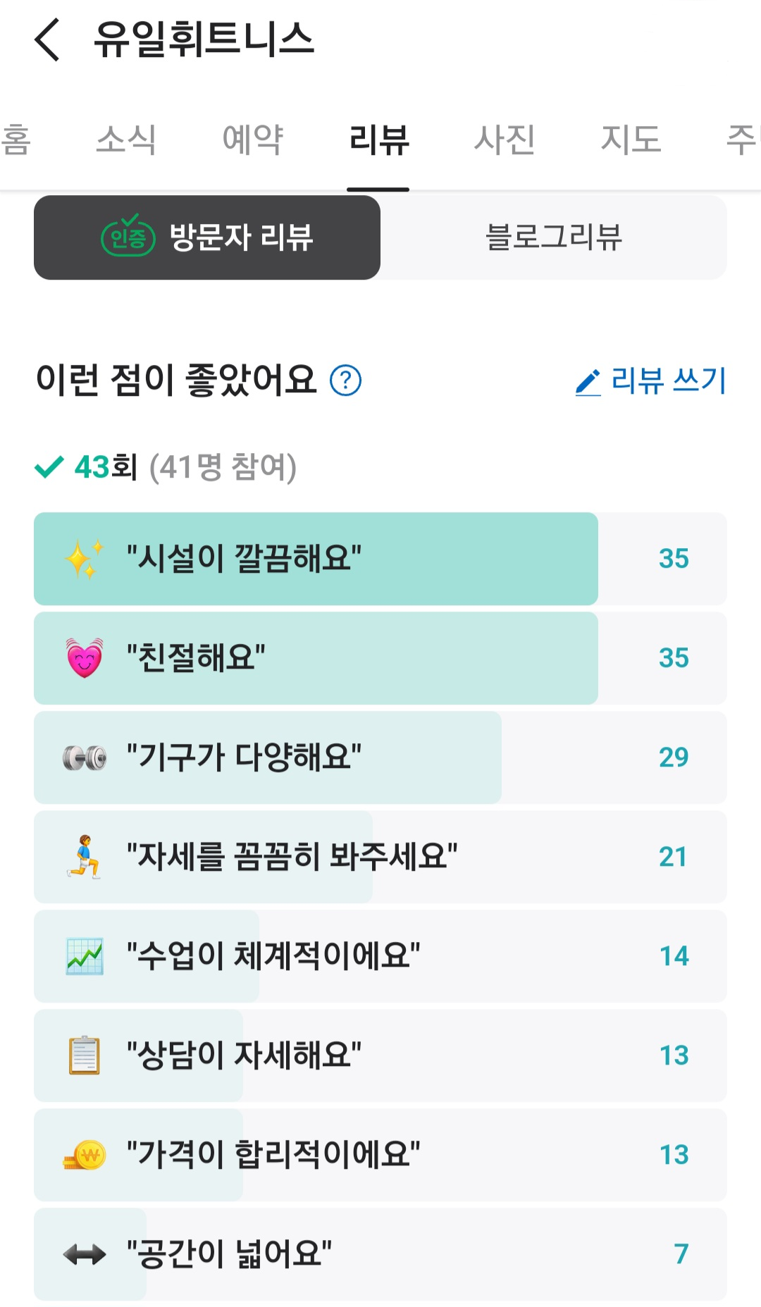Tap the chart icon for 수업이 체계적이에요
This screenshot has width=761, height=1307.
(84, 956)
